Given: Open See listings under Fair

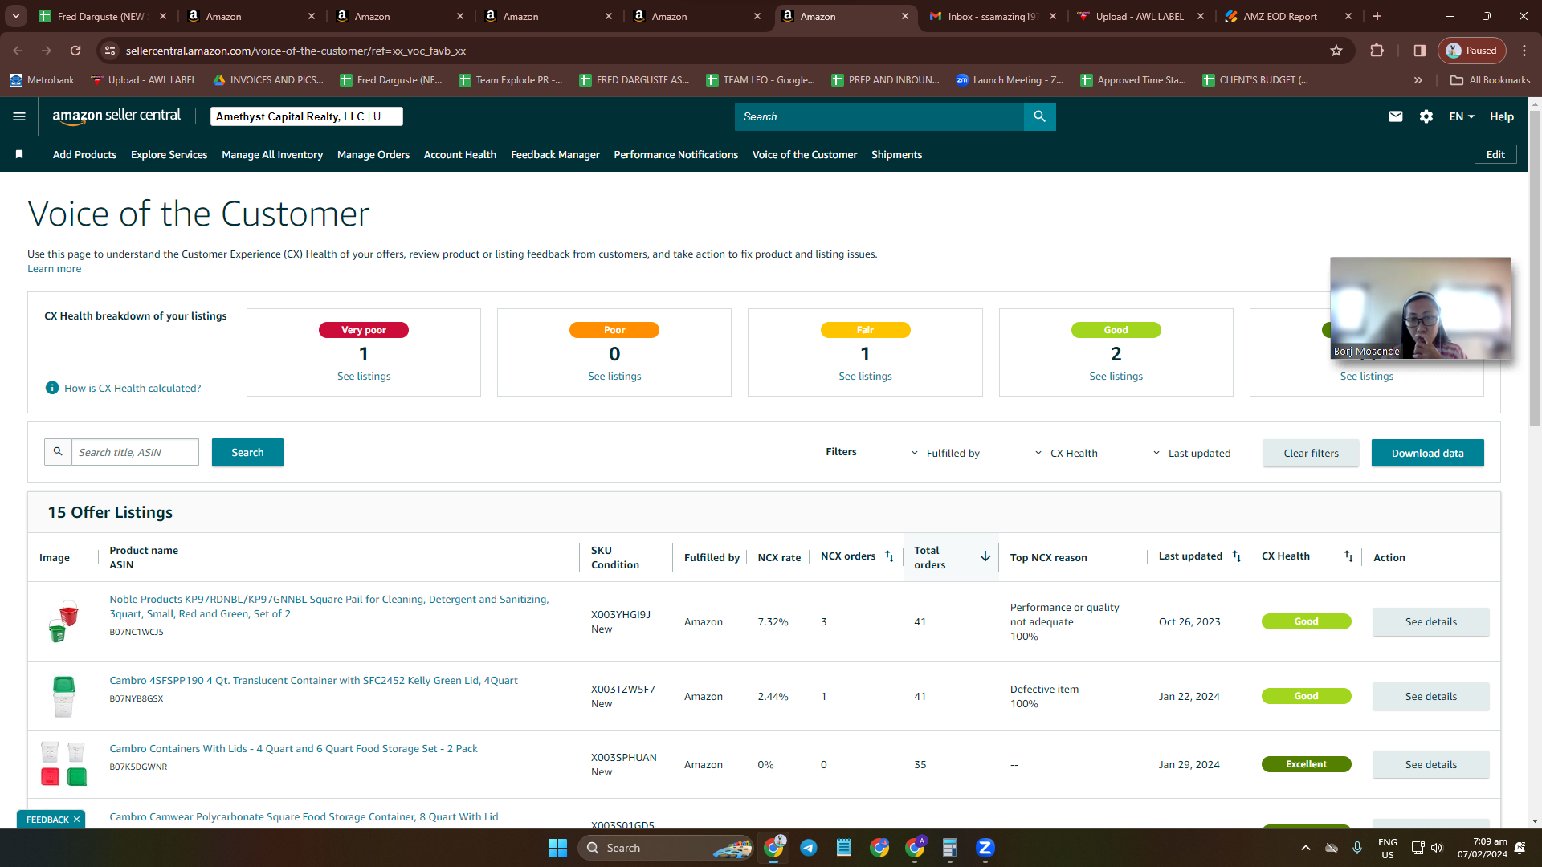Looking at the screenshot, I should point(865,376).
